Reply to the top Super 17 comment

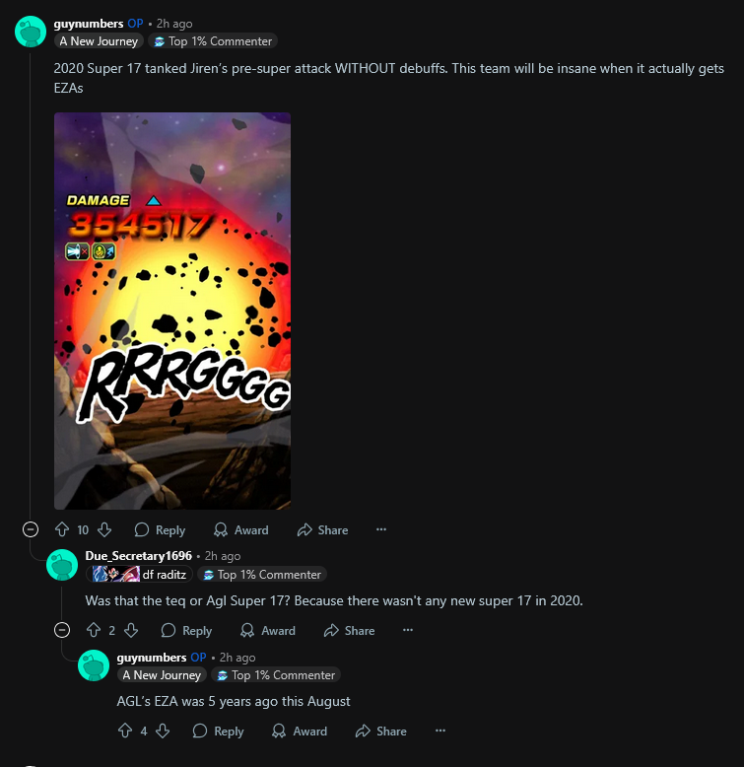161,529
